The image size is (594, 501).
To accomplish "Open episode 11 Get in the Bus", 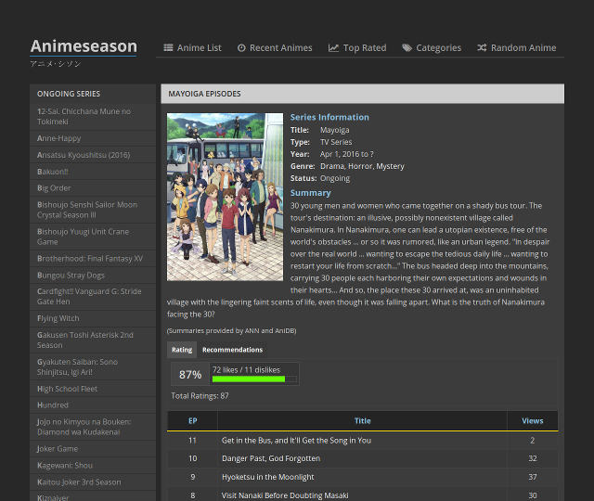I will pos(296,441).
